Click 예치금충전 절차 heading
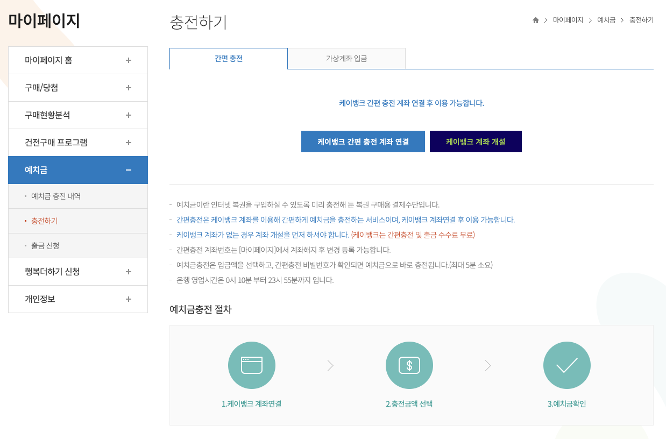 (201, 309)
